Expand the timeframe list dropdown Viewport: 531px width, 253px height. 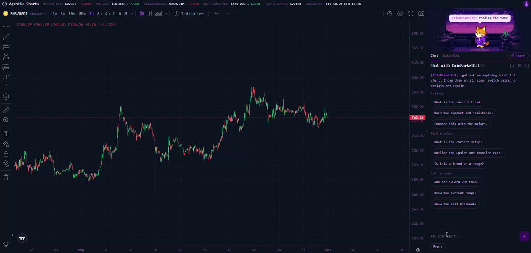[132, 14]
